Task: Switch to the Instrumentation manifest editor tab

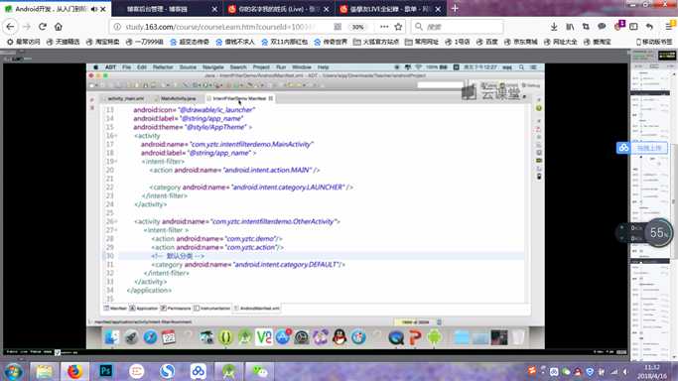Action: coord(212,309)
